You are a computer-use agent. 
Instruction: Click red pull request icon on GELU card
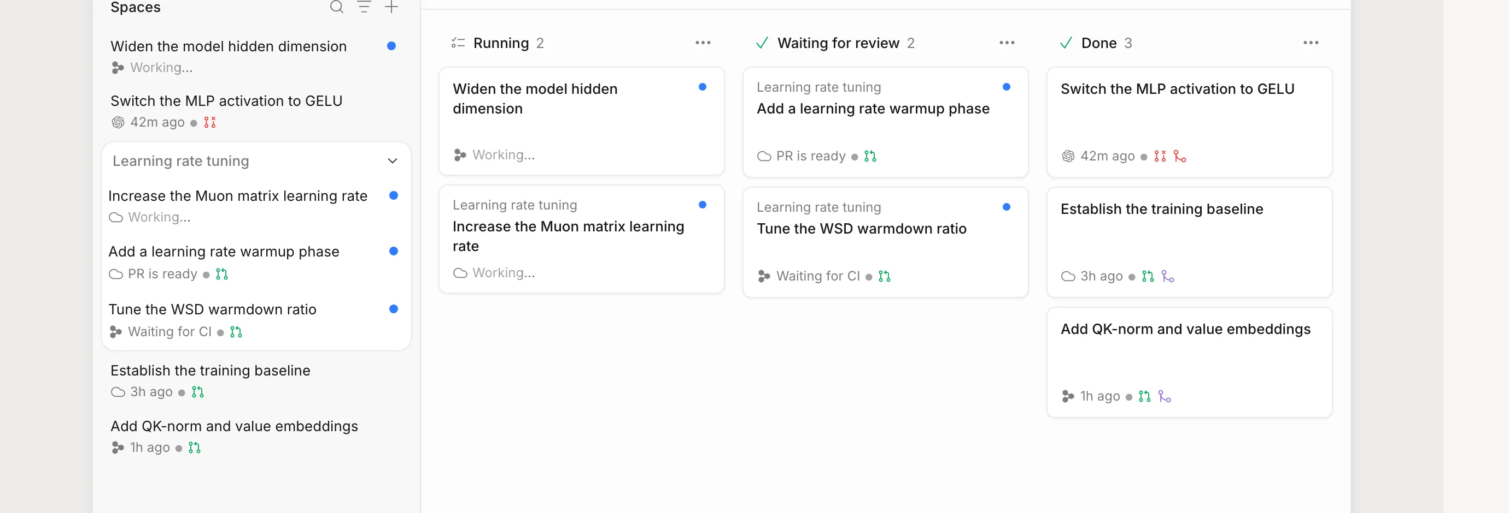(x=1160, y=156)
